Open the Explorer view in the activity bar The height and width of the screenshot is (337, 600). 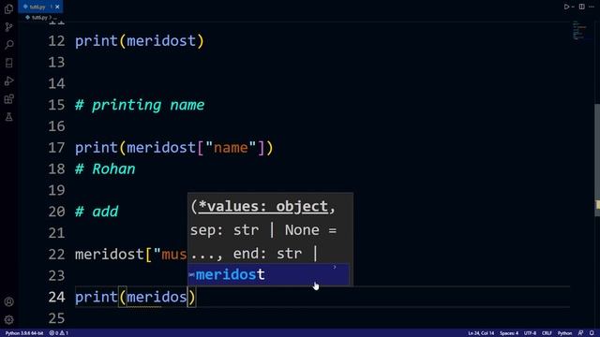pos(8,8)
